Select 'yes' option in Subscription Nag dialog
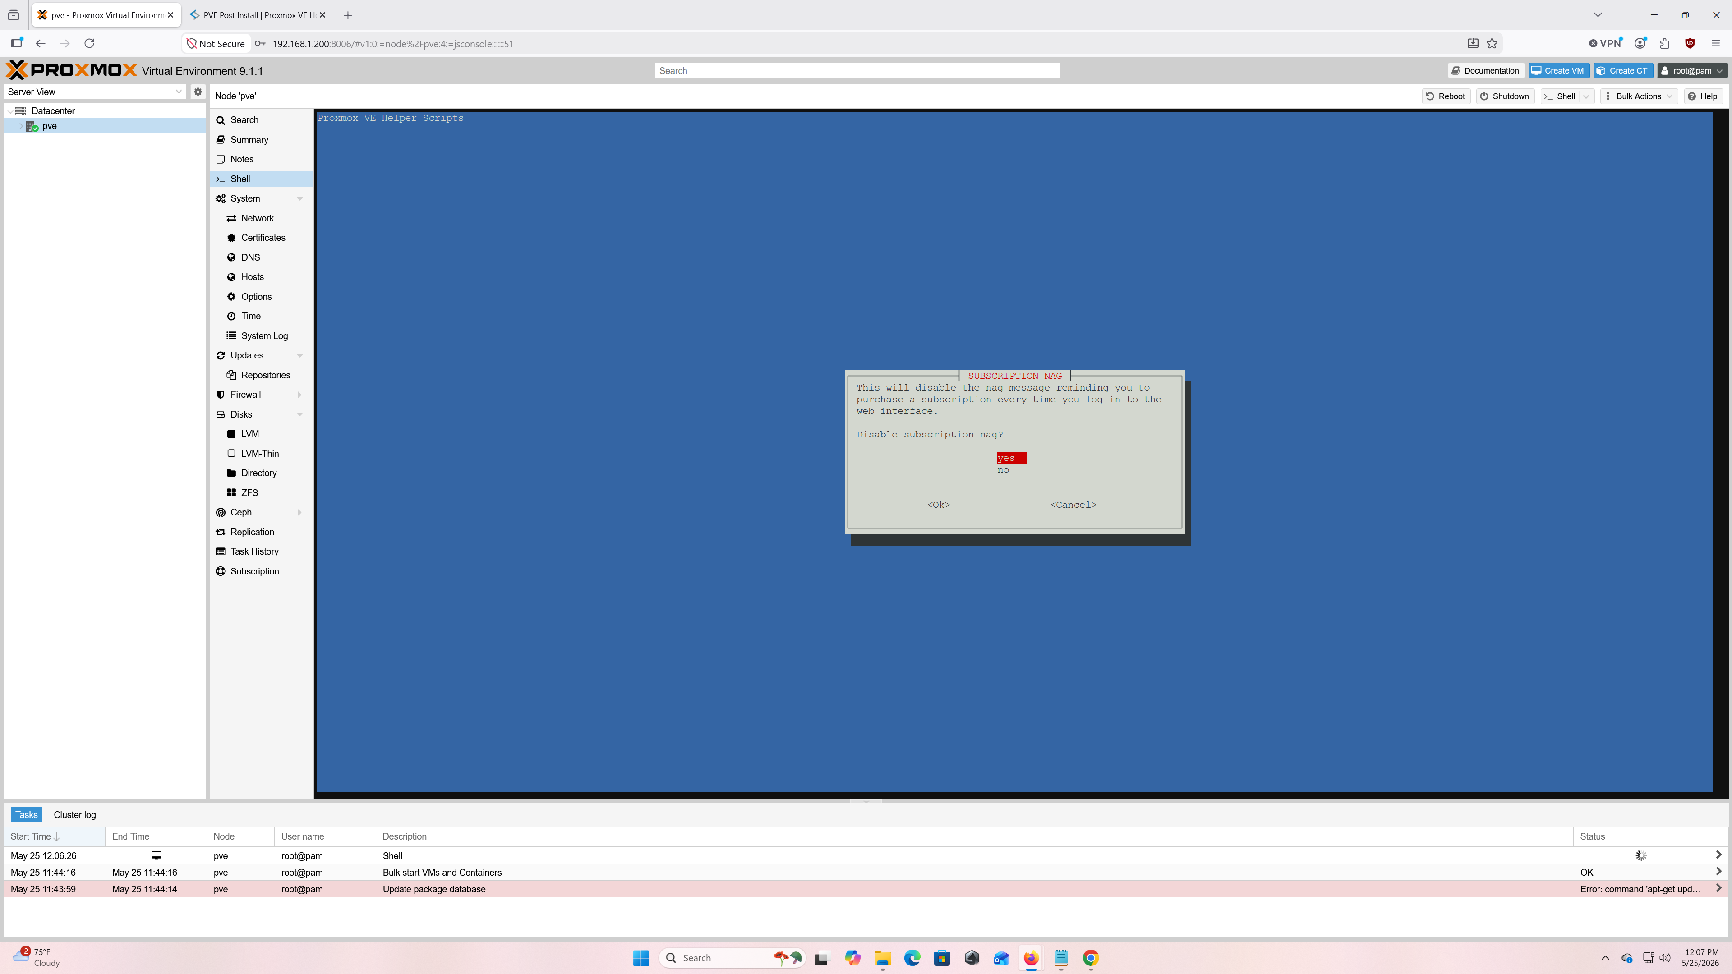The width and height of the screenshot is (1732, 974). (x=1011, y=458)
